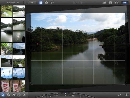Select the left red danger sign thumbnail

point(6,86)
